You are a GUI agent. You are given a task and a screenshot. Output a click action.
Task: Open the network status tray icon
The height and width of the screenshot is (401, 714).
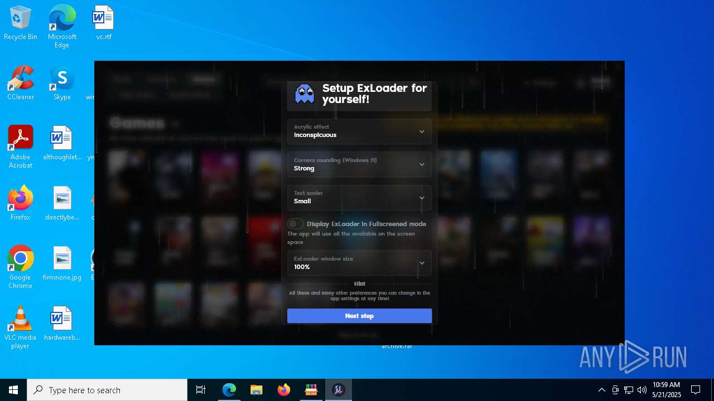629,390
